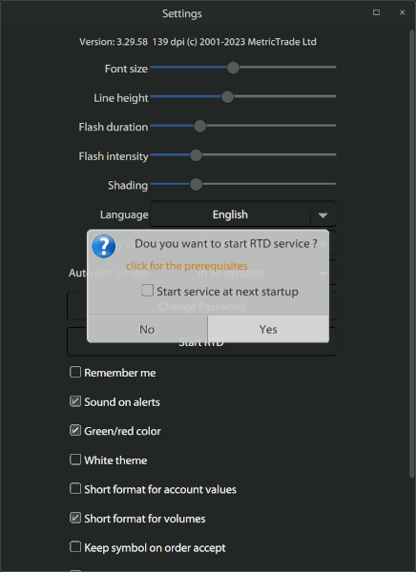The image size is (416, 572).
Task: Expand the Auto exit on idle dropdown
Action: coord(322,274)
